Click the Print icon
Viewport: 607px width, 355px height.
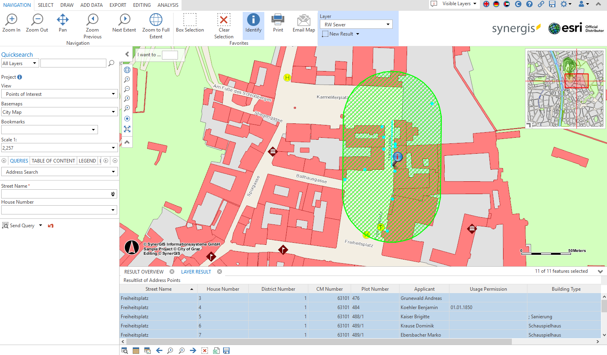pos(278,23)
